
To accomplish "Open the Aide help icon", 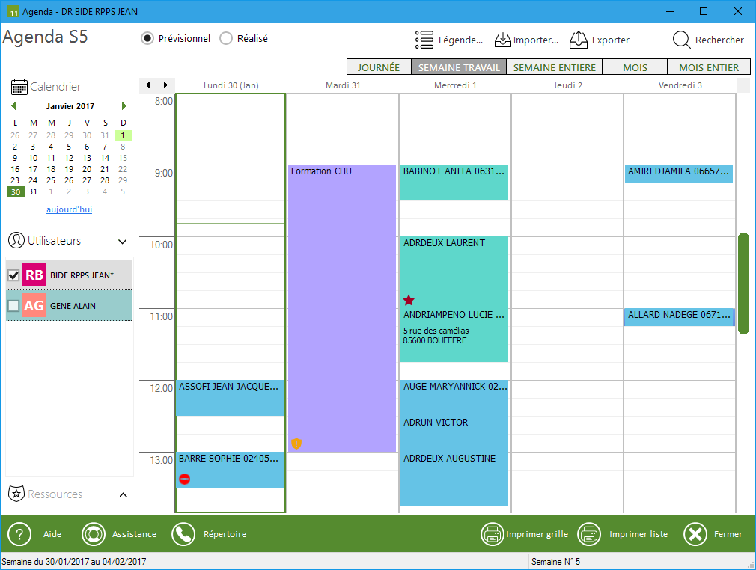I will (19, 534).
